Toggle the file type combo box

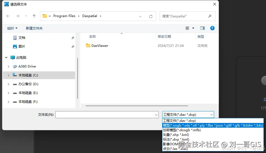[x=188, y=115]
